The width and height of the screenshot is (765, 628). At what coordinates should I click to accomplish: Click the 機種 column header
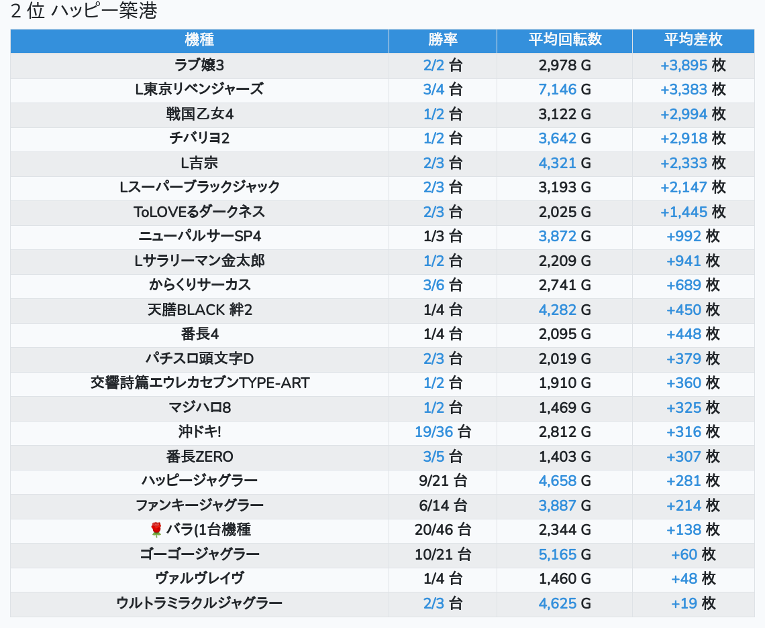[x=199, y=40]
